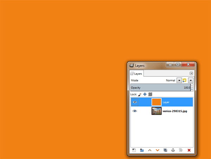This screenshot has height=159, width=211.
Task: Hide the venice-298315.jpg layer eye icon
Action: pyautogui.click(x=135, y=111)
